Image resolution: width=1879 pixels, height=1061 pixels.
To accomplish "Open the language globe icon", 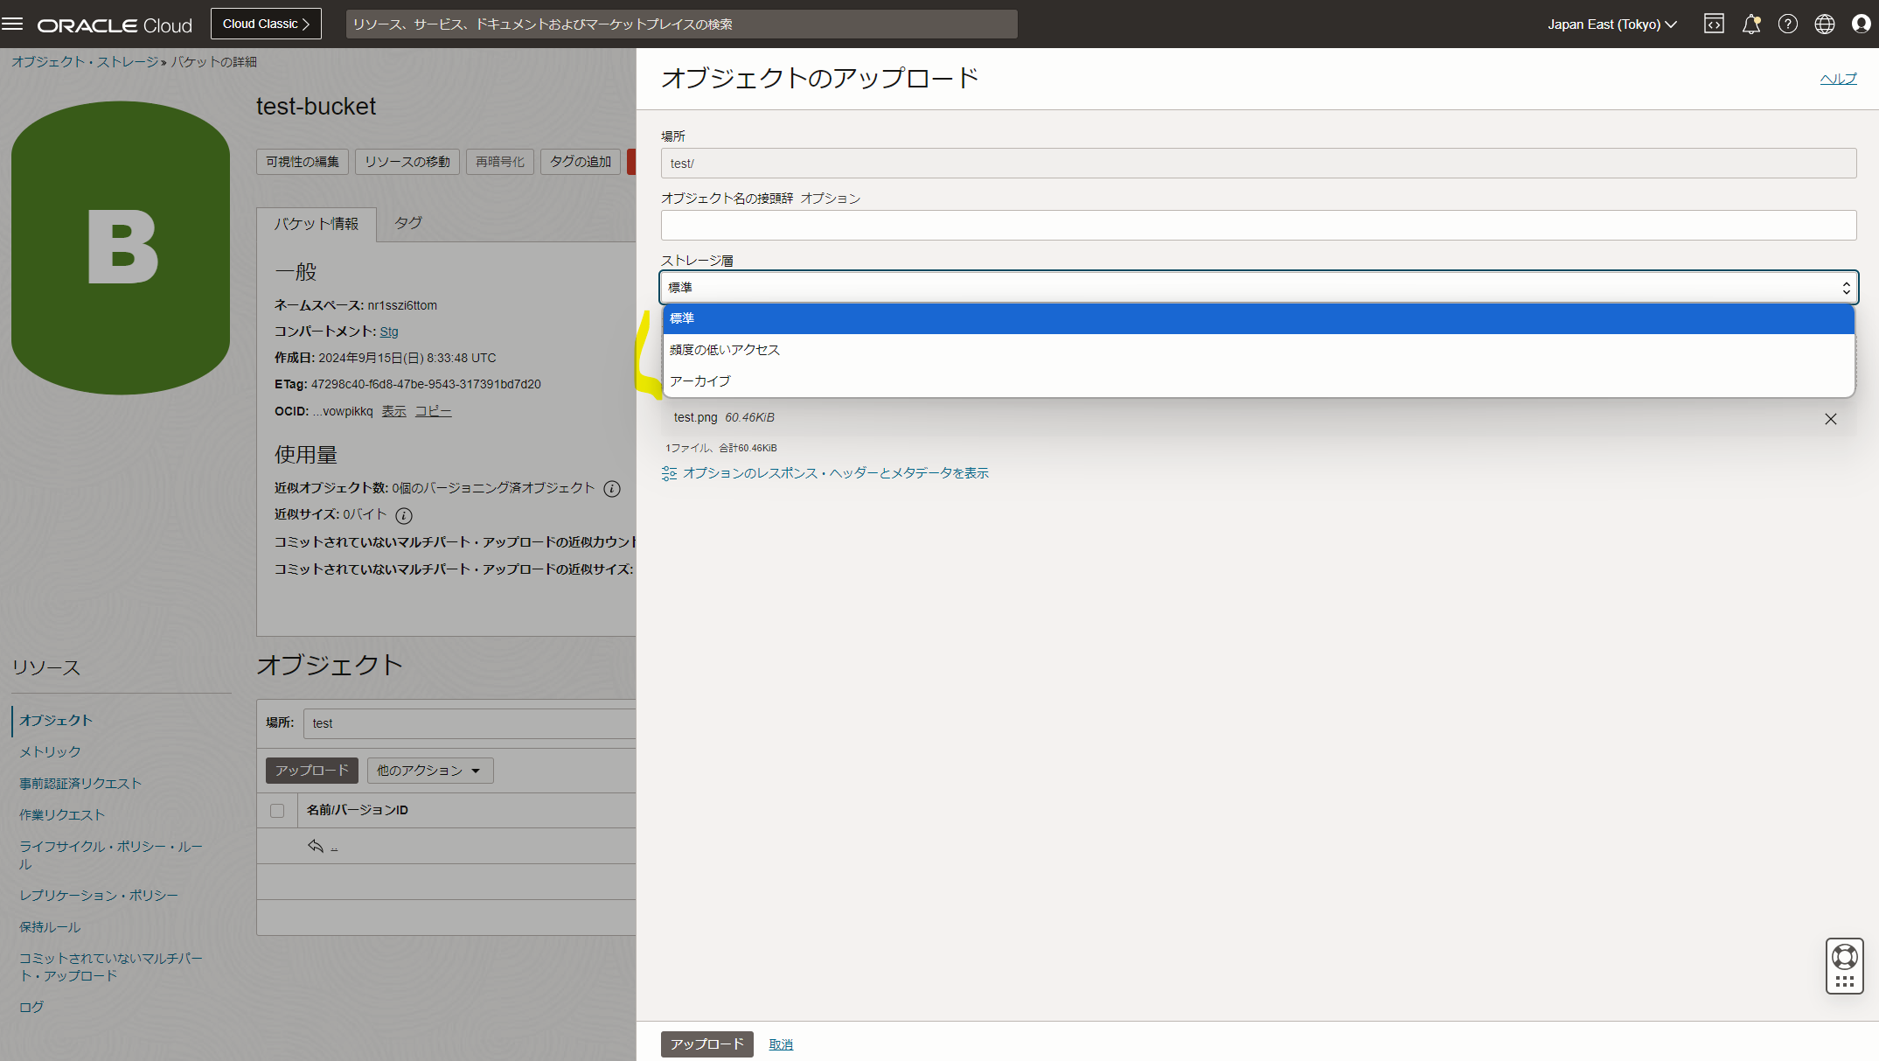I will coord(1824,24).
